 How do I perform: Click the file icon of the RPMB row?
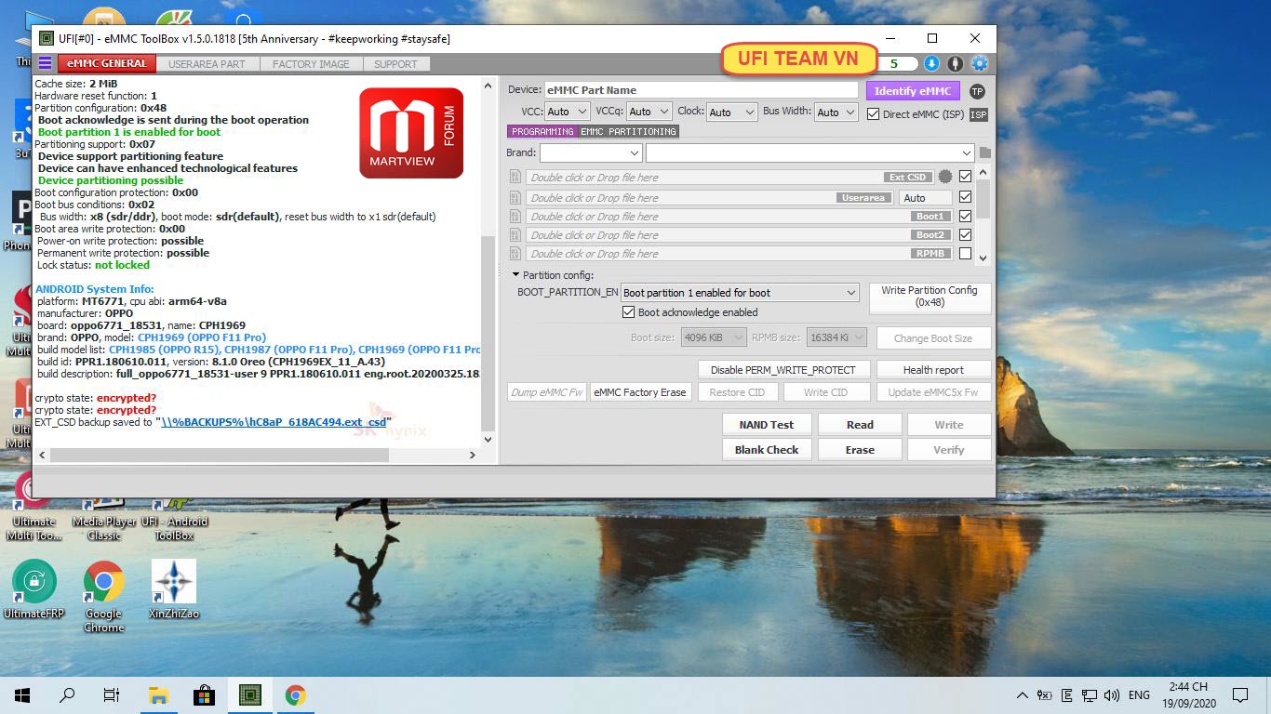[x=515, y=253]
